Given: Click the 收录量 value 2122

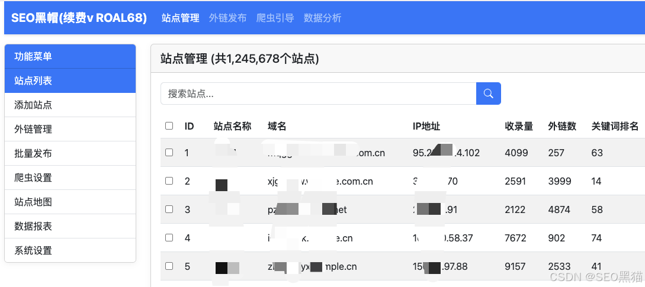Looking at the screenshot, I should (515, 209).
